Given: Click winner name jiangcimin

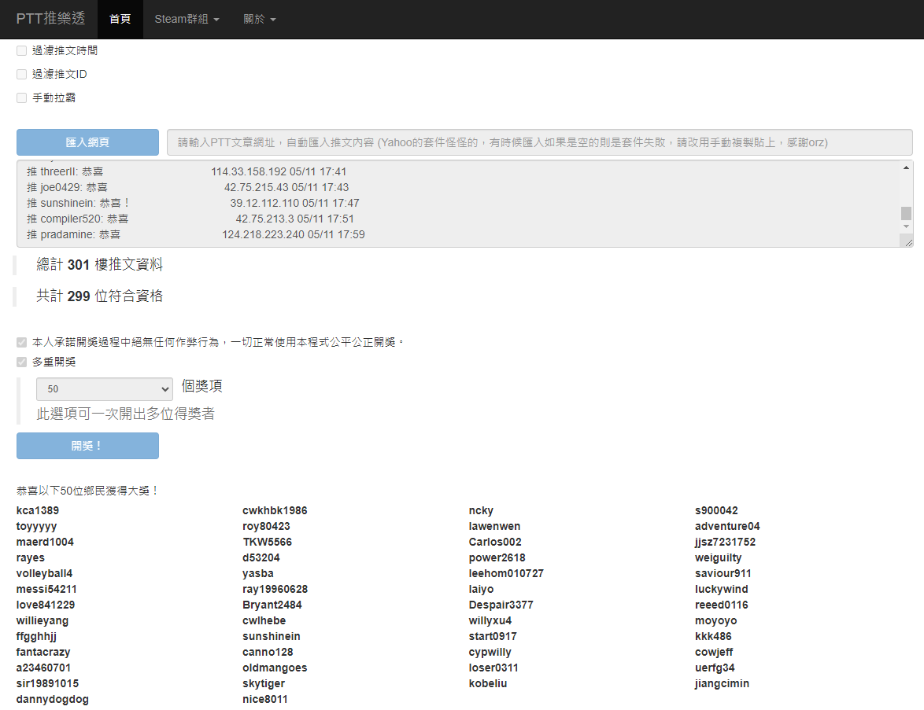Looking at the screenshot, I should [x=722, y=683].
